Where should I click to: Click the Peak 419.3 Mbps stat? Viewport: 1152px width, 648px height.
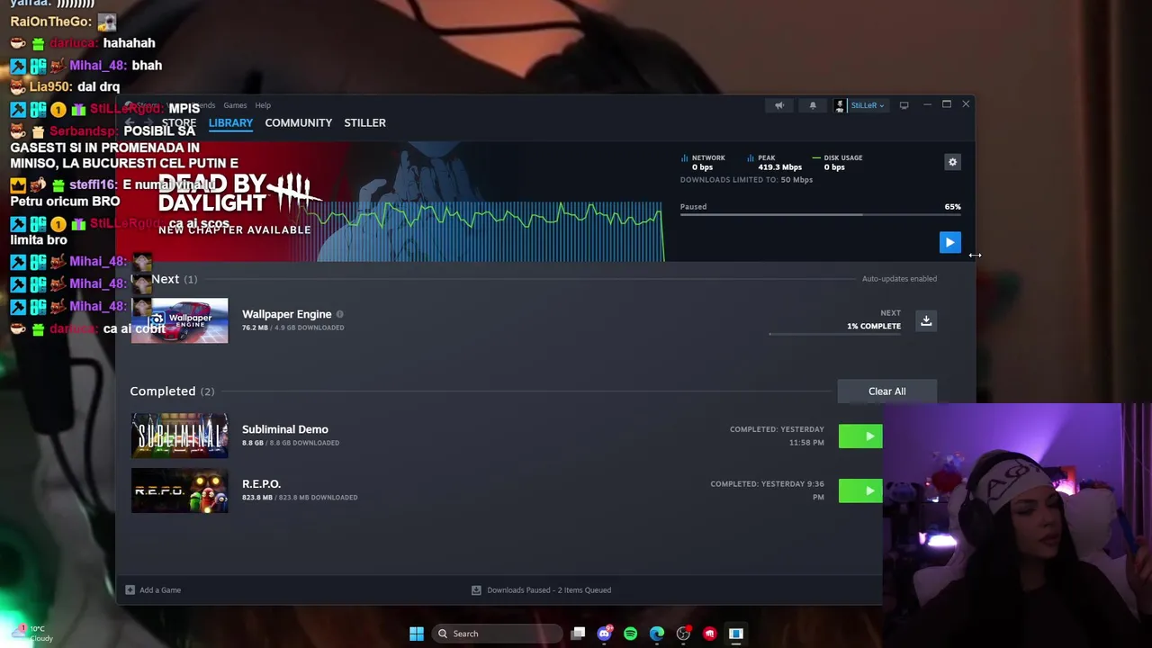[774, 162]
